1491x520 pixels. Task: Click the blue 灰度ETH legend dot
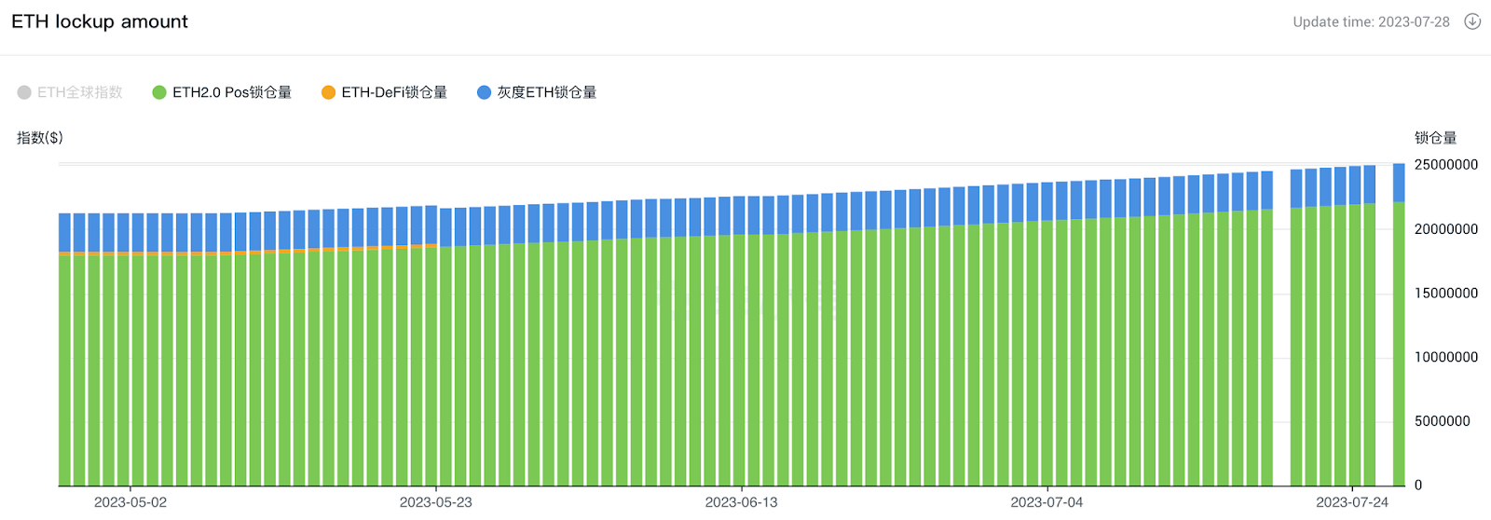click(484, 92)
